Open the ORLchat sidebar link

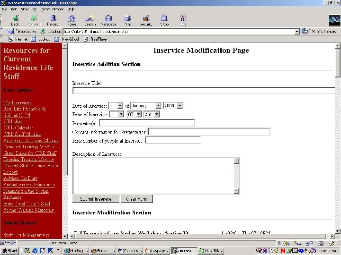13,121
